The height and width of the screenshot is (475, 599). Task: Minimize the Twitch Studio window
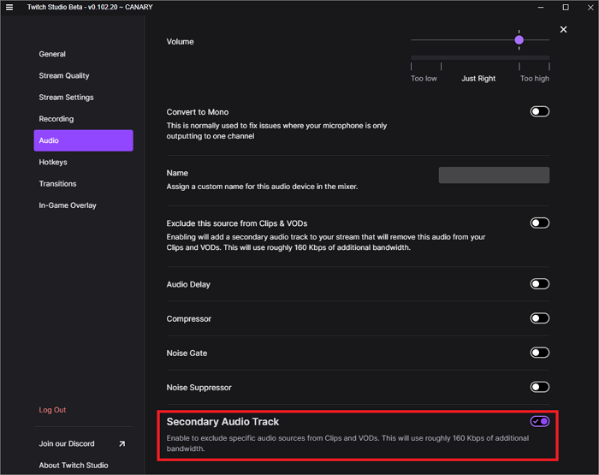(541, 7)
